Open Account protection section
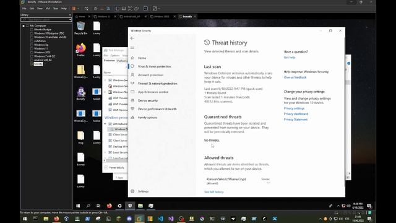The width and height of the screenshot is (396, 223). tap(150, 75)
